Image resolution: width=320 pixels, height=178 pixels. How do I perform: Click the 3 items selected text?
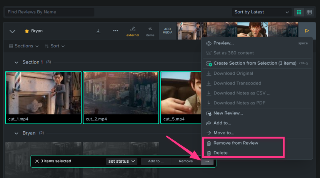point(56,161)
